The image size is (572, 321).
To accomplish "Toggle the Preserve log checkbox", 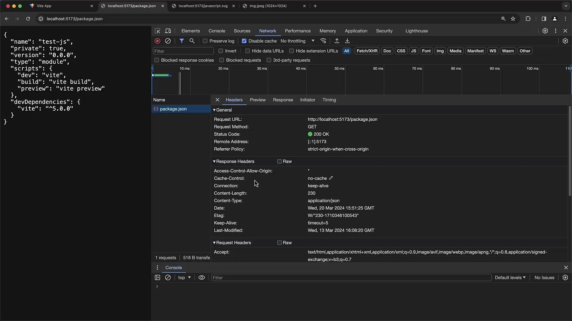I will [205, 41].
